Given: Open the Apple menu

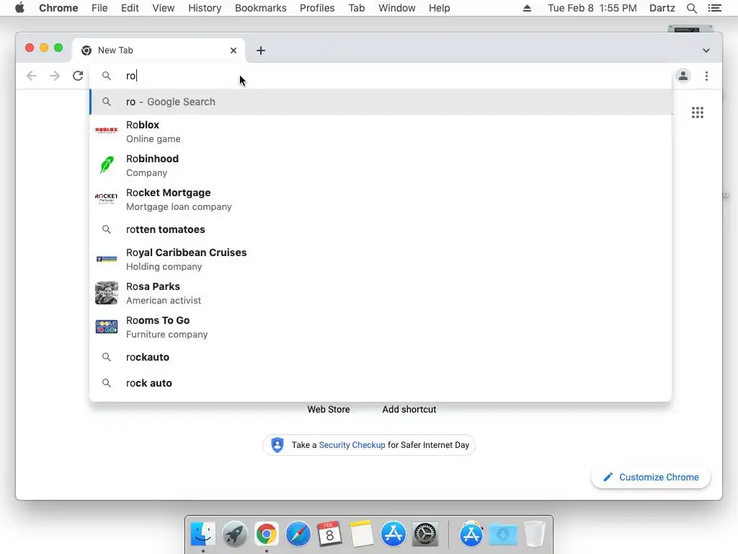Looking at the screenshot, I should pyautogui.click(x=19, y=8).
